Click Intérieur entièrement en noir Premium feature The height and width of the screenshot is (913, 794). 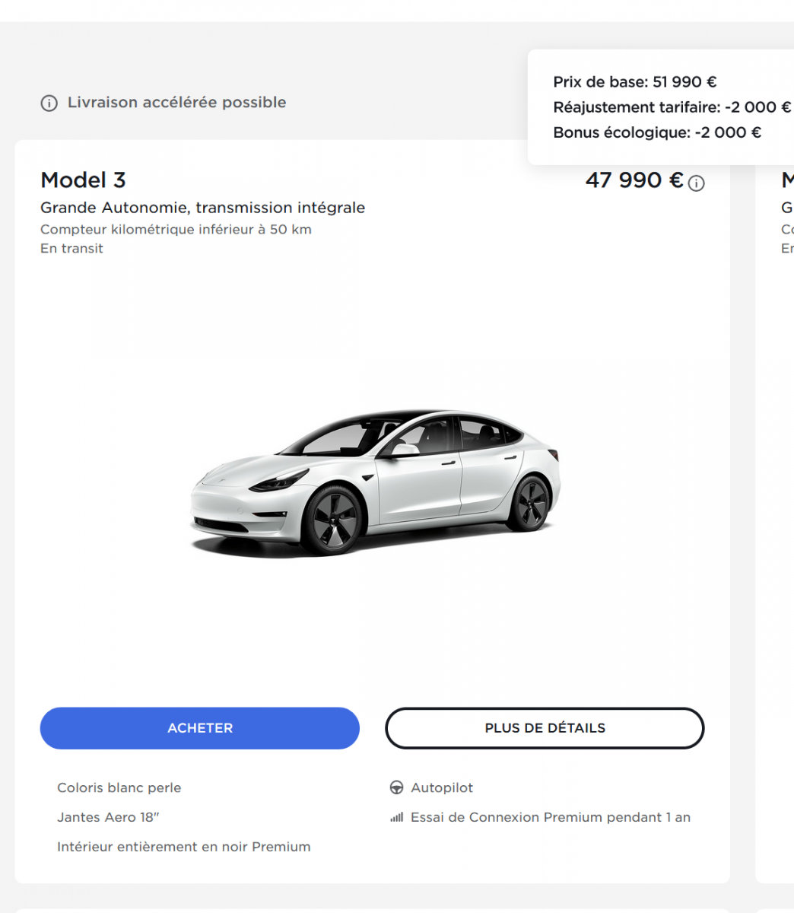click(x=183, y=847)
